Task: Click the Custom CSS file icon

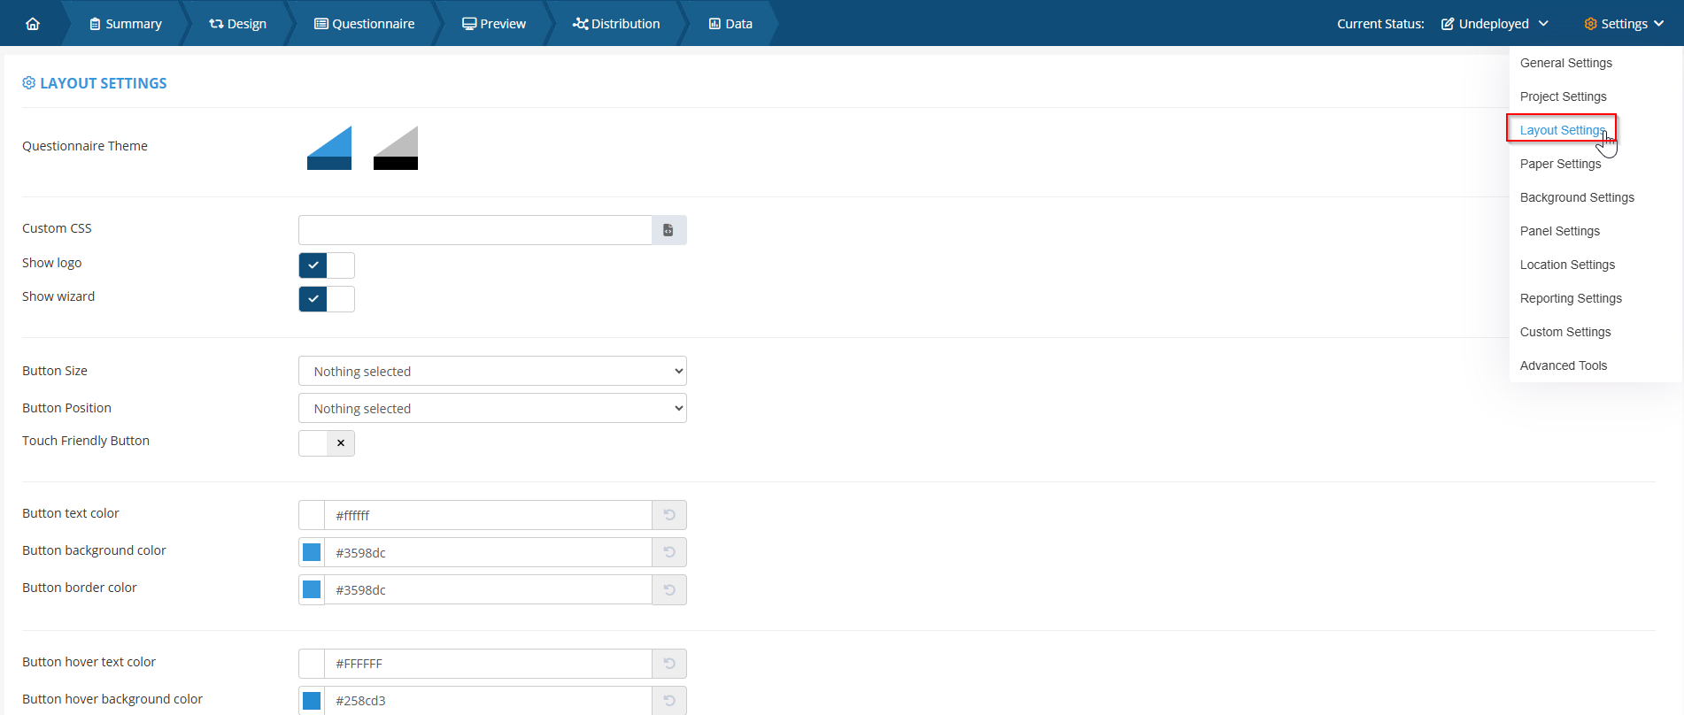Action: click(x=668, y=230)
